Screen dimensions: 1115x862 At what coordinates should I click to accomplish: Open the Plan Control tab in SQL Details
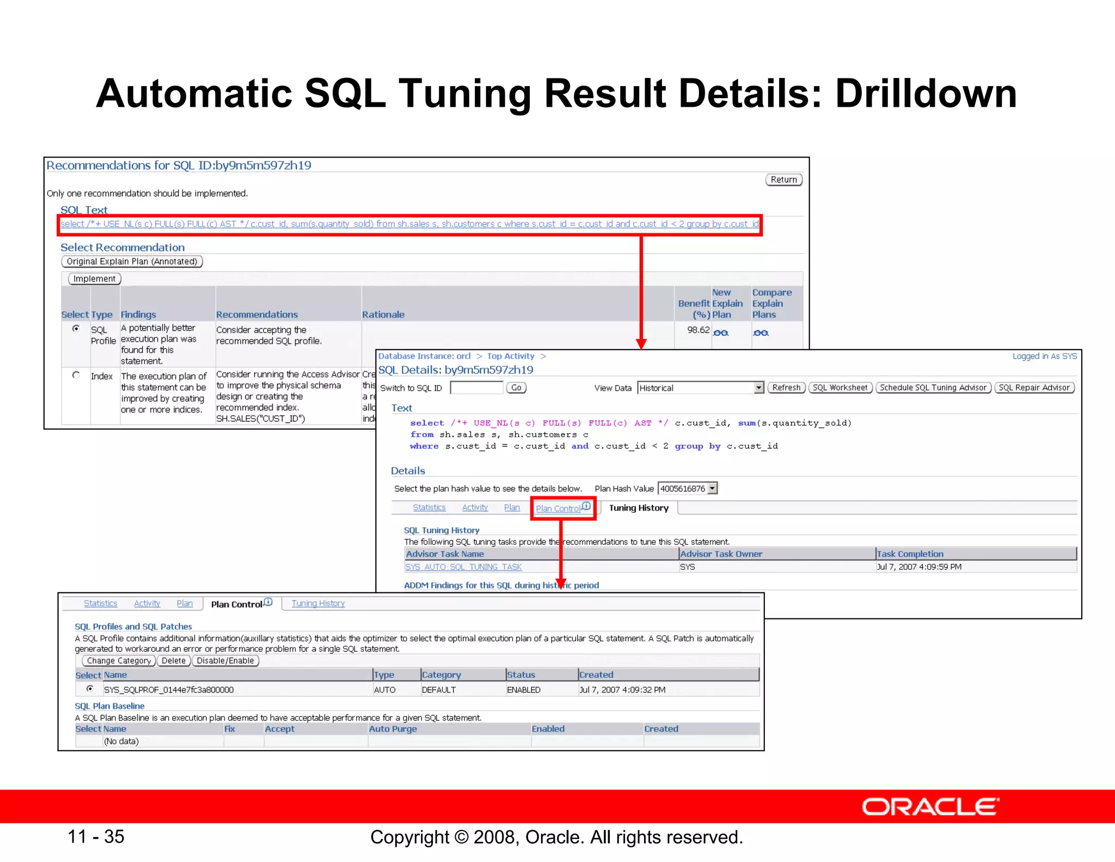click(x=558, y=508)
